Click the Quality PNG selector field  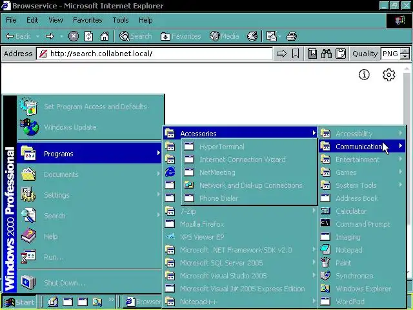pyautogui.click(x=390, y=54)
